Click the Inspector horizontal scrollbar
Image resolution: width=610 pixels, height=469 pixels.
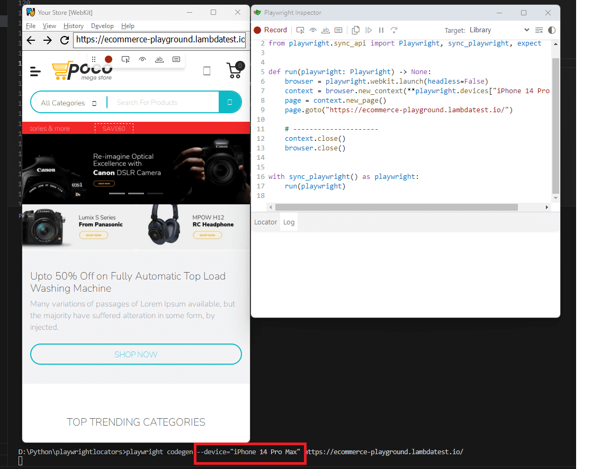point(397,208)
